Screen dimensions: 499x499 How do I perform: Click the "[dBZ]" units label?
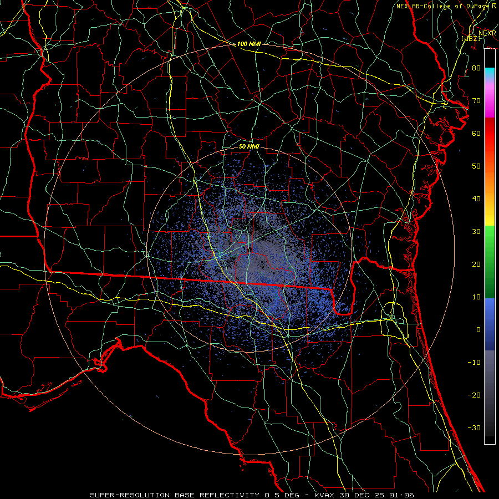click(x=471, y=38)
